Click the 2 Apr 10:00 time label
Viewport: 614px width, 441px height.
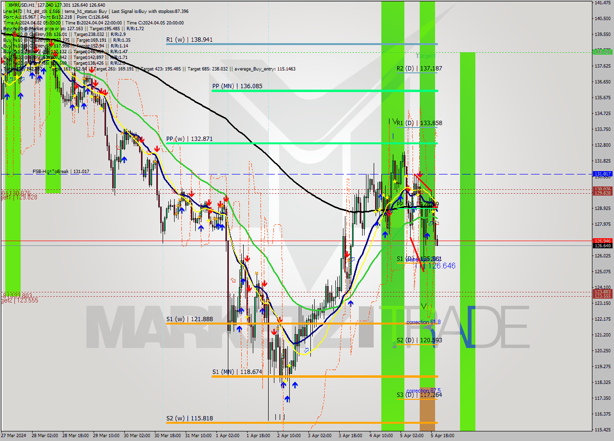(289, 436)
